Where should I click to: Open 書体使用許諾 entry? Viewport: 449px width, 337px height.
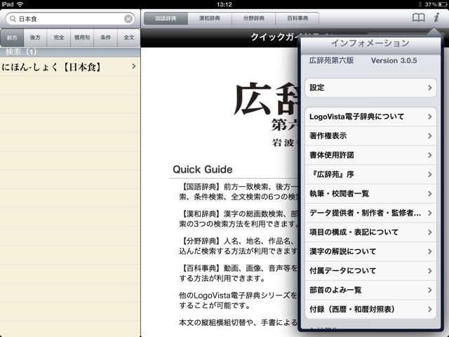click(370, 155)
